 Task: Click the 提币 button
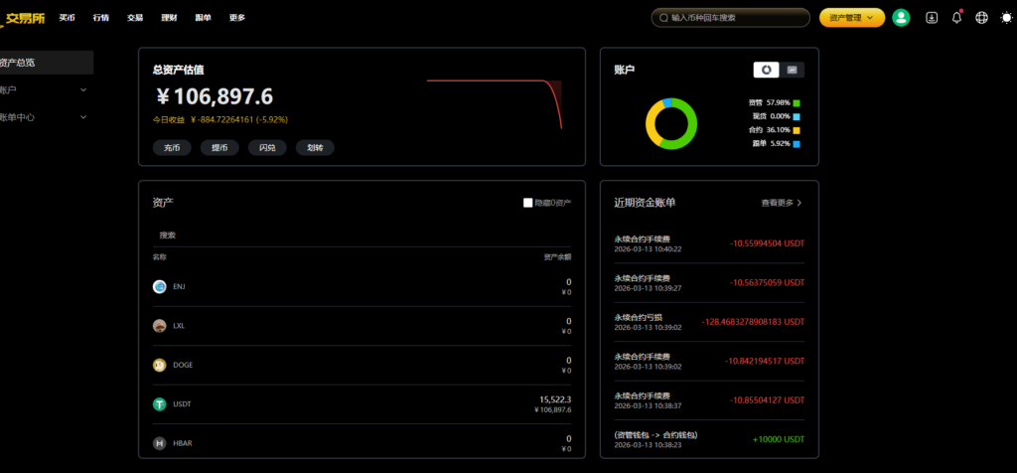[x=219, y=148]
